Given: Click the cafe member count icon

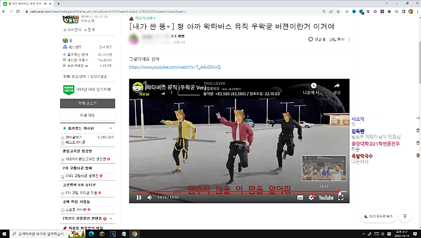Looking at the screenshot, I should pos(65,47).
